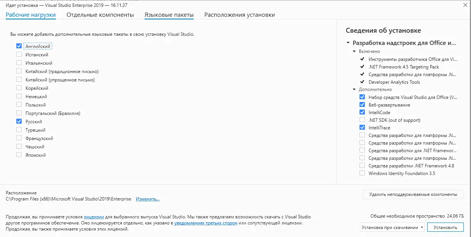Click Удалить неподдерживаемые компоненты button
The image size is (471, 237).
pos(413,194)
